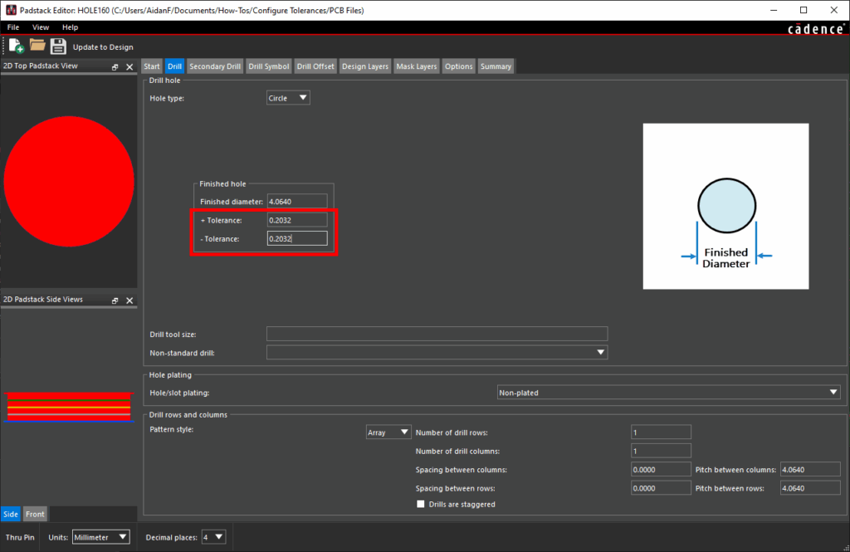Click the + Tolerance field
The width and height of the screenshot is (850, 552).
tap(297, 220)
